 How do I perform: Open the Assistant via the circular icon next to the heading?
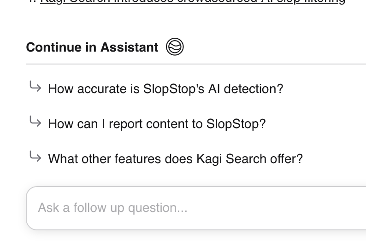pyautogui.click(x=175, y=47)
